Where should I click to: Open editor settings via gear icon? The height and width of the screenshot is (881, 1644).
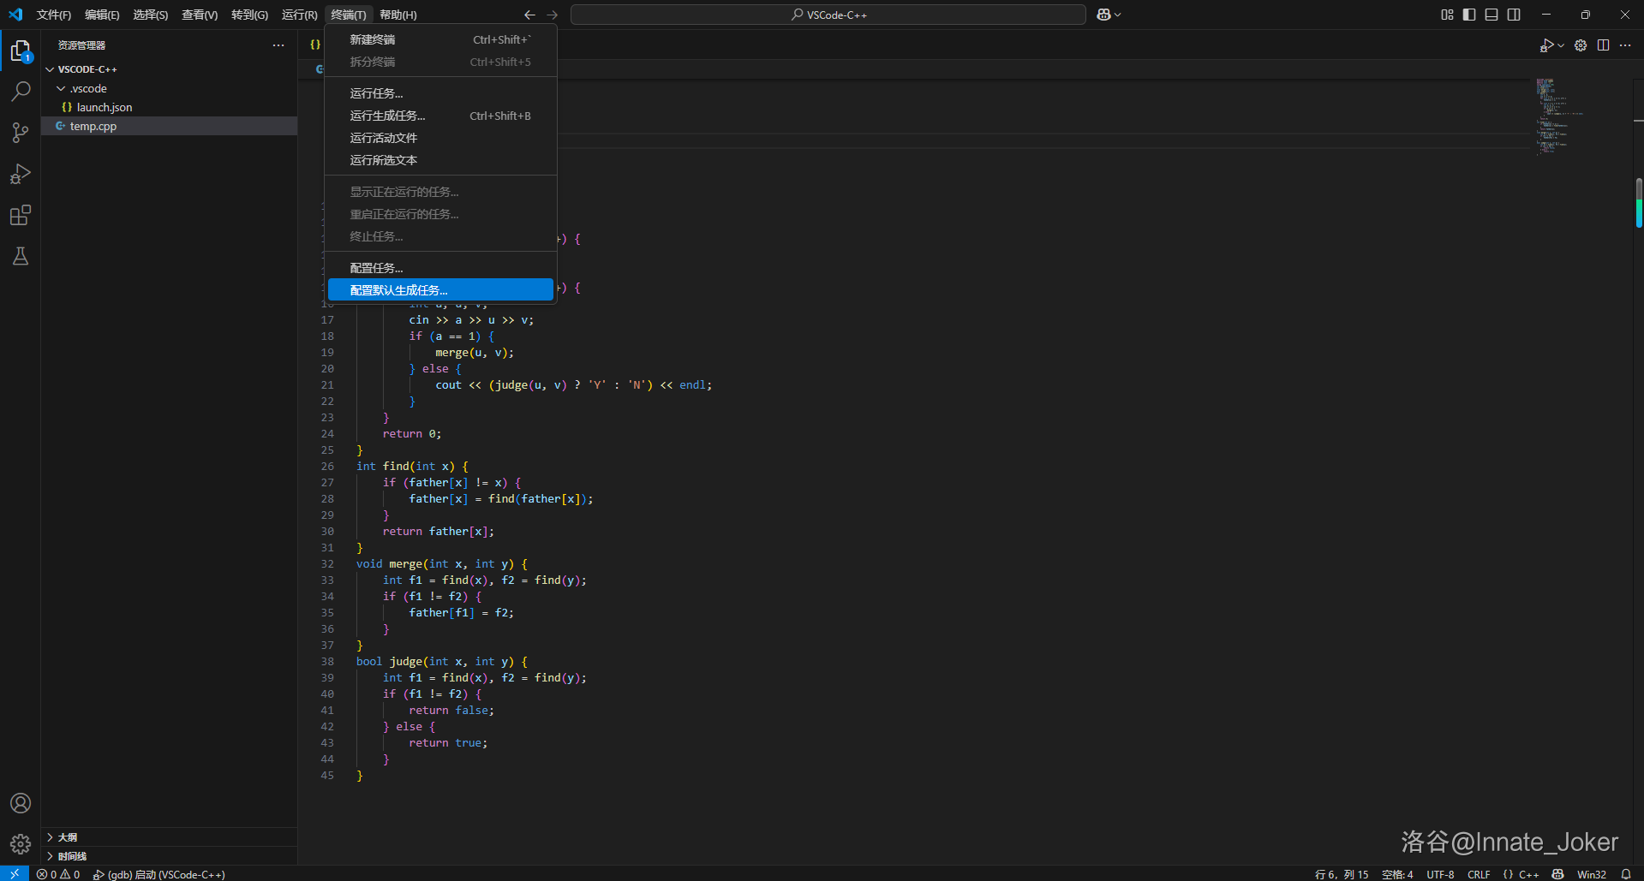(1581, 45)
